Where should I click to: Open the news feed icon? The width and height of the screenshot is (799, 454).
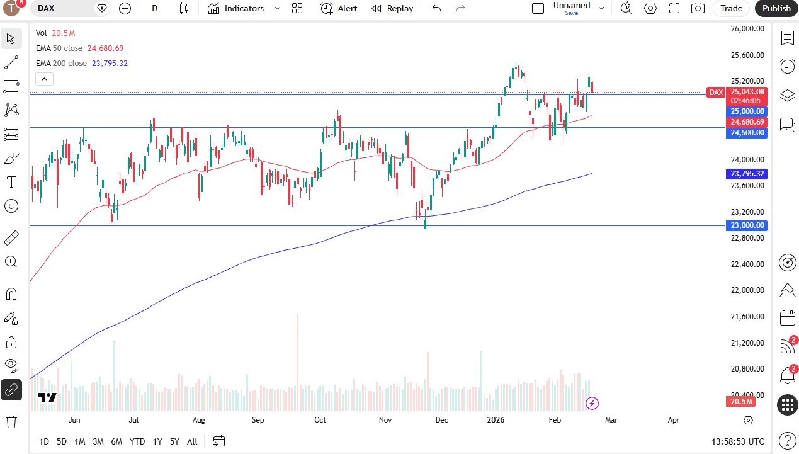[787, 346]
